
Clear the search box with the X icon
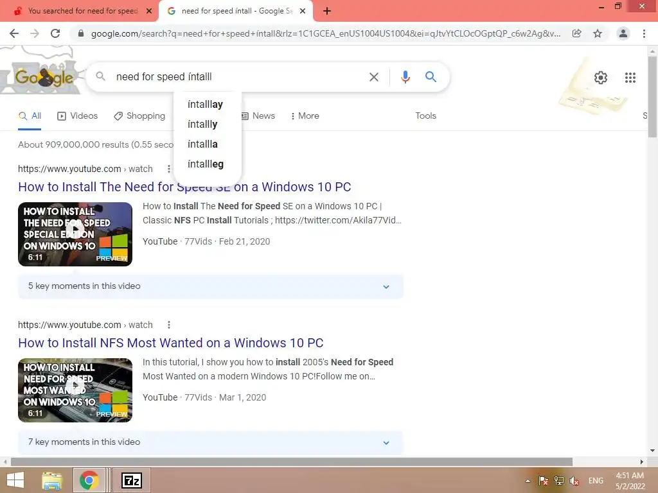tap(373, 77)
